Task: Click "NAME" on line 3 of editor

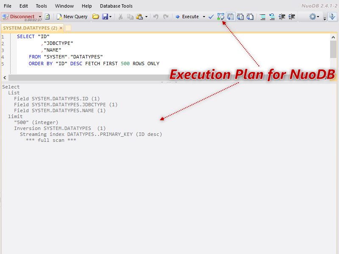Action: coord(53,50)
